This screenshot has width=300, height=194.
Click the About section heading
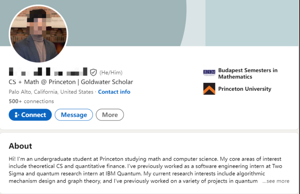click(20, 146)
